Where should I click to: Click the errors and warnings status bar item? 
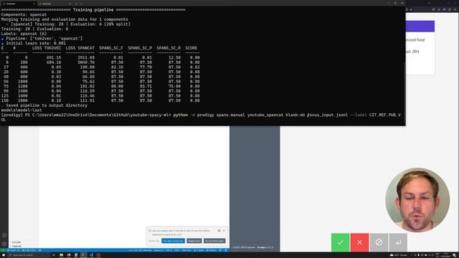pos(29,250)
